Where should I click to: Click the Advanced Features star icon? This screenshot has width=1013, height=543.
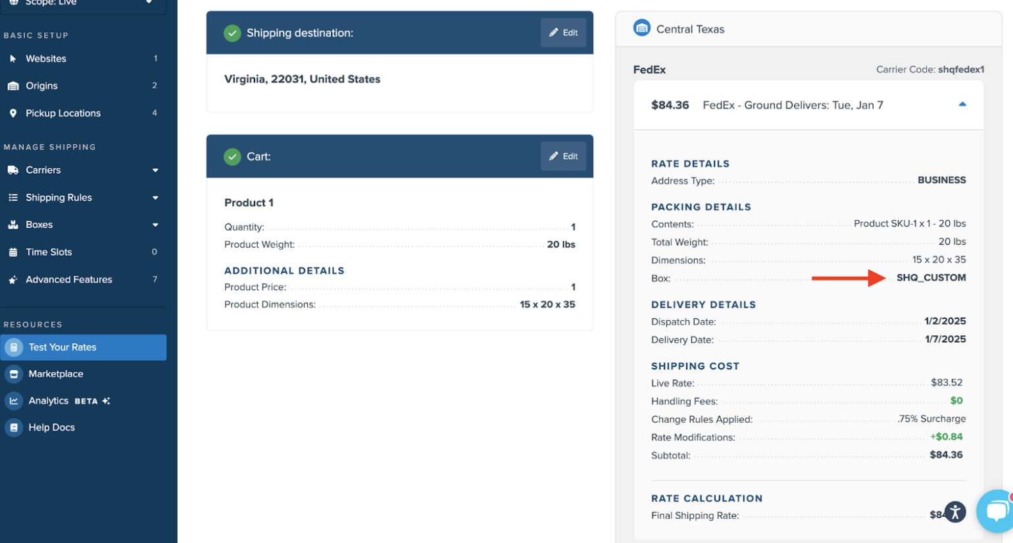[12, 280]
